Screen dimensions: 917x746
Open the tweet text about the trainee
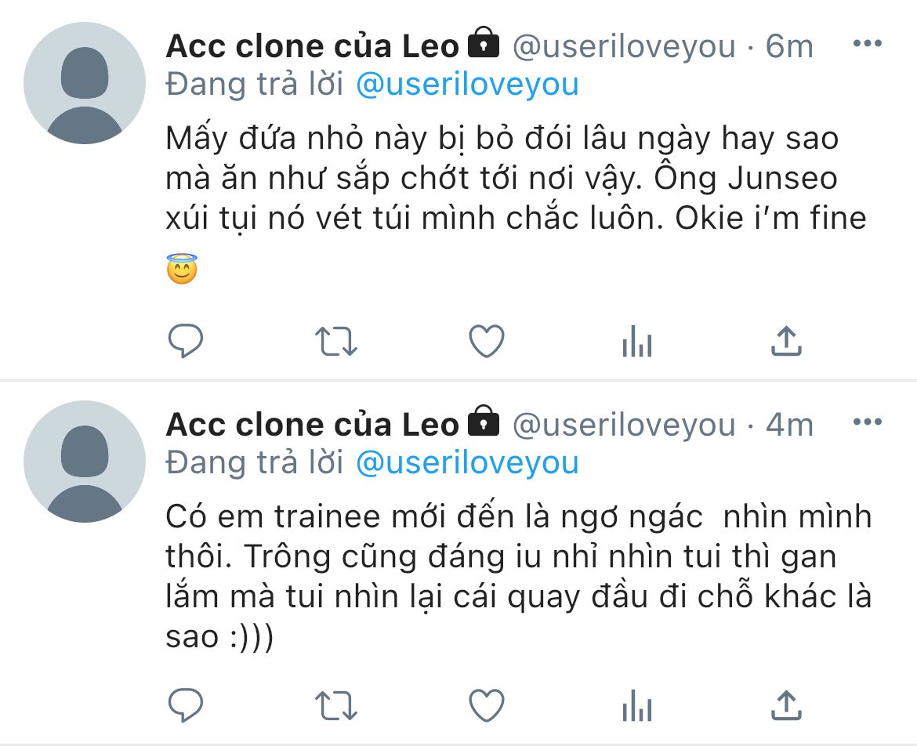pos(517,577)
